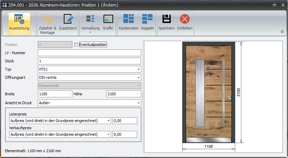The width and height of the screenshot is (288, 158).
Task: Click the LV - Nummer field
Action: click(x=89, y=53)
